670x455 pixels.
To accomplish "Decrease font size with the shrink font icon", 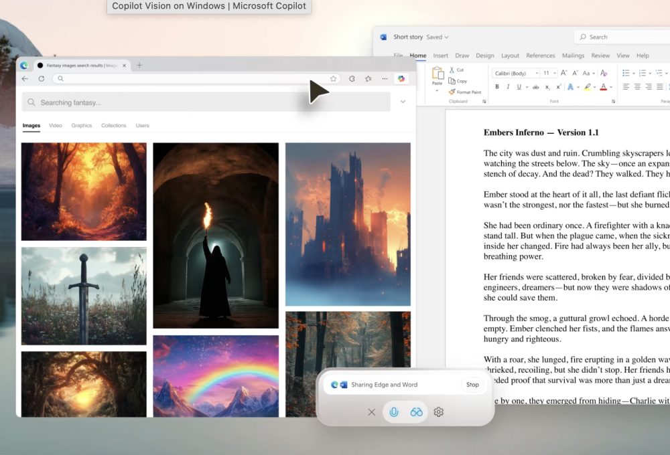I will click(575, 73).
